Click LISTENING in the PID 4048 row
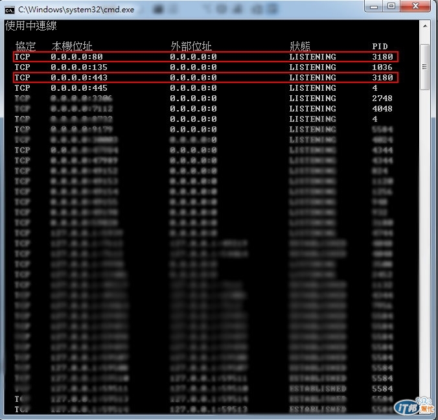 pyautogui.click(x=312, y=108)
